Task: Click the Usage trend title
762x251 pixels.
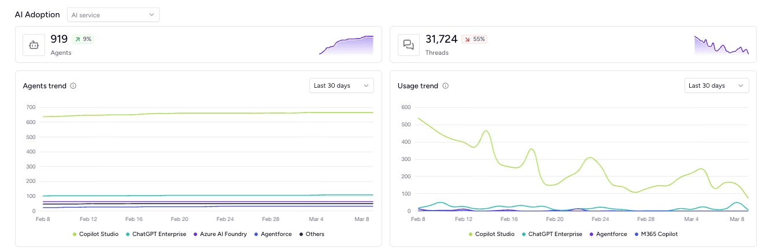Action: point(418,86)
